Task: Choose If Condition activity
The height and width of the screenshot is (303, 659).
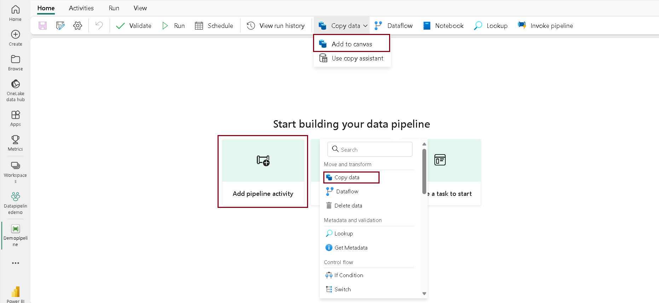Action: [x=344, y=275]
